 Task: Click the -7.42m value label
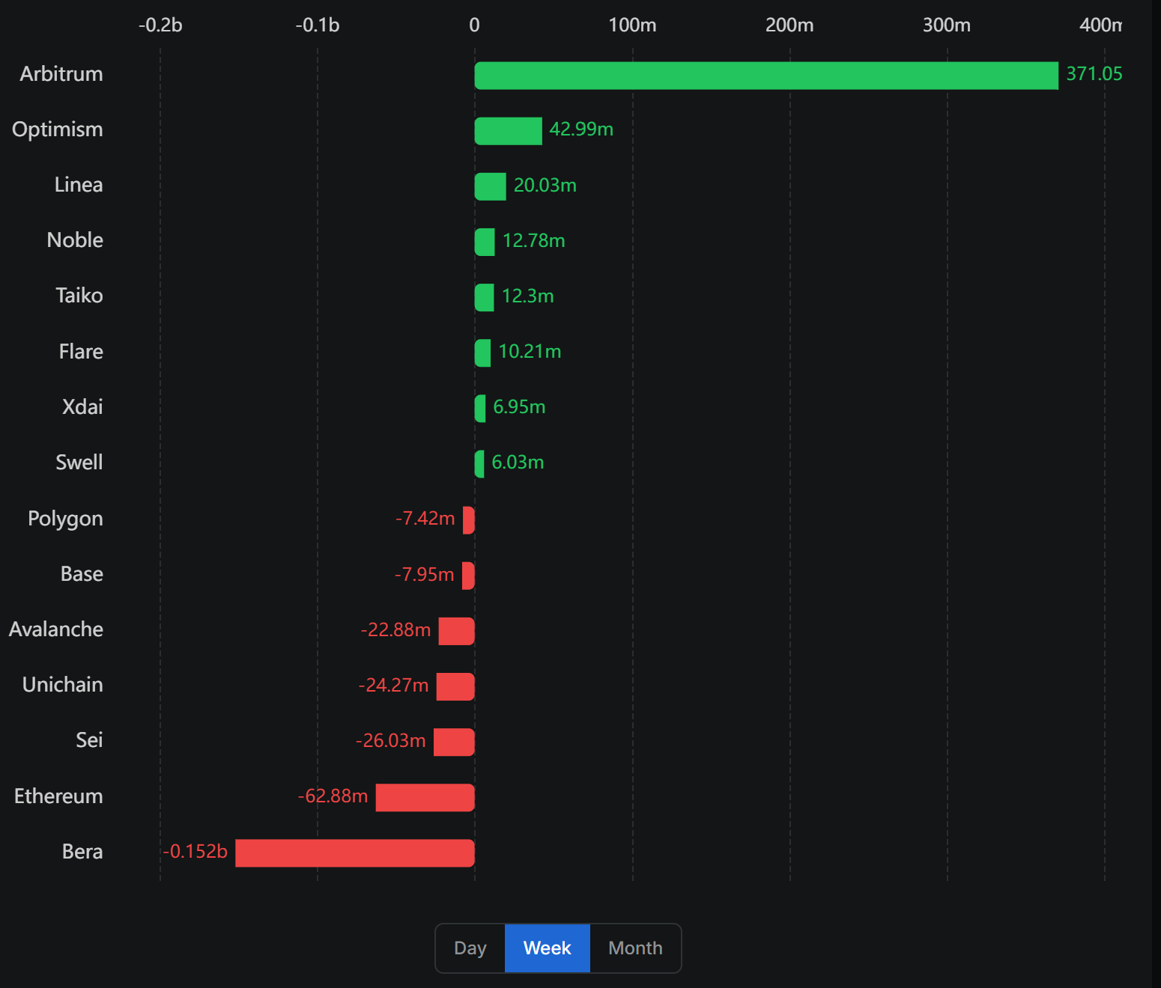[x=425, y=519]
